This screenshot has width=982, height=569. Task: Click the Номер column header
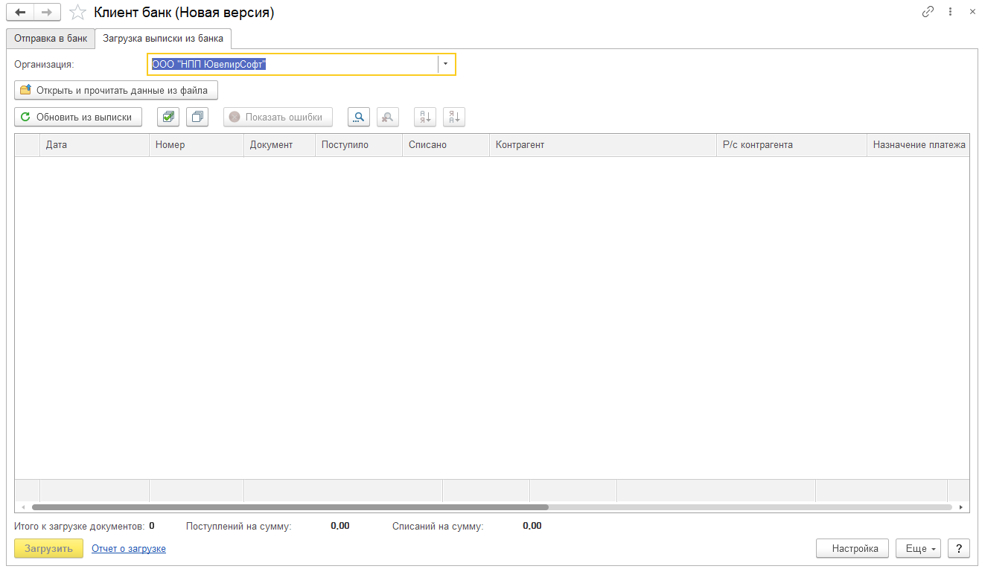(197, 145)
